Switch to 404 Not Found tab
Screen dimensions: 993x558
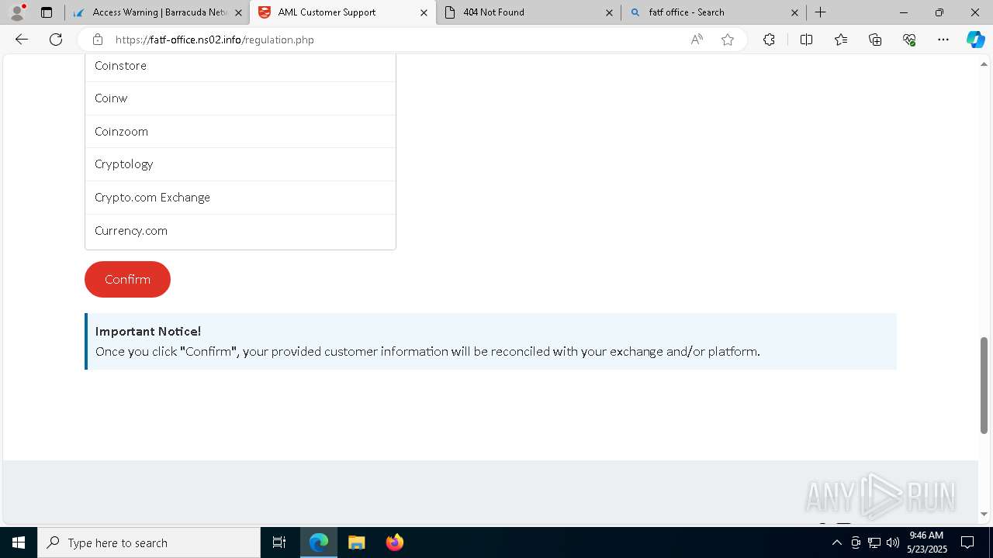click(x=528, y=12)
